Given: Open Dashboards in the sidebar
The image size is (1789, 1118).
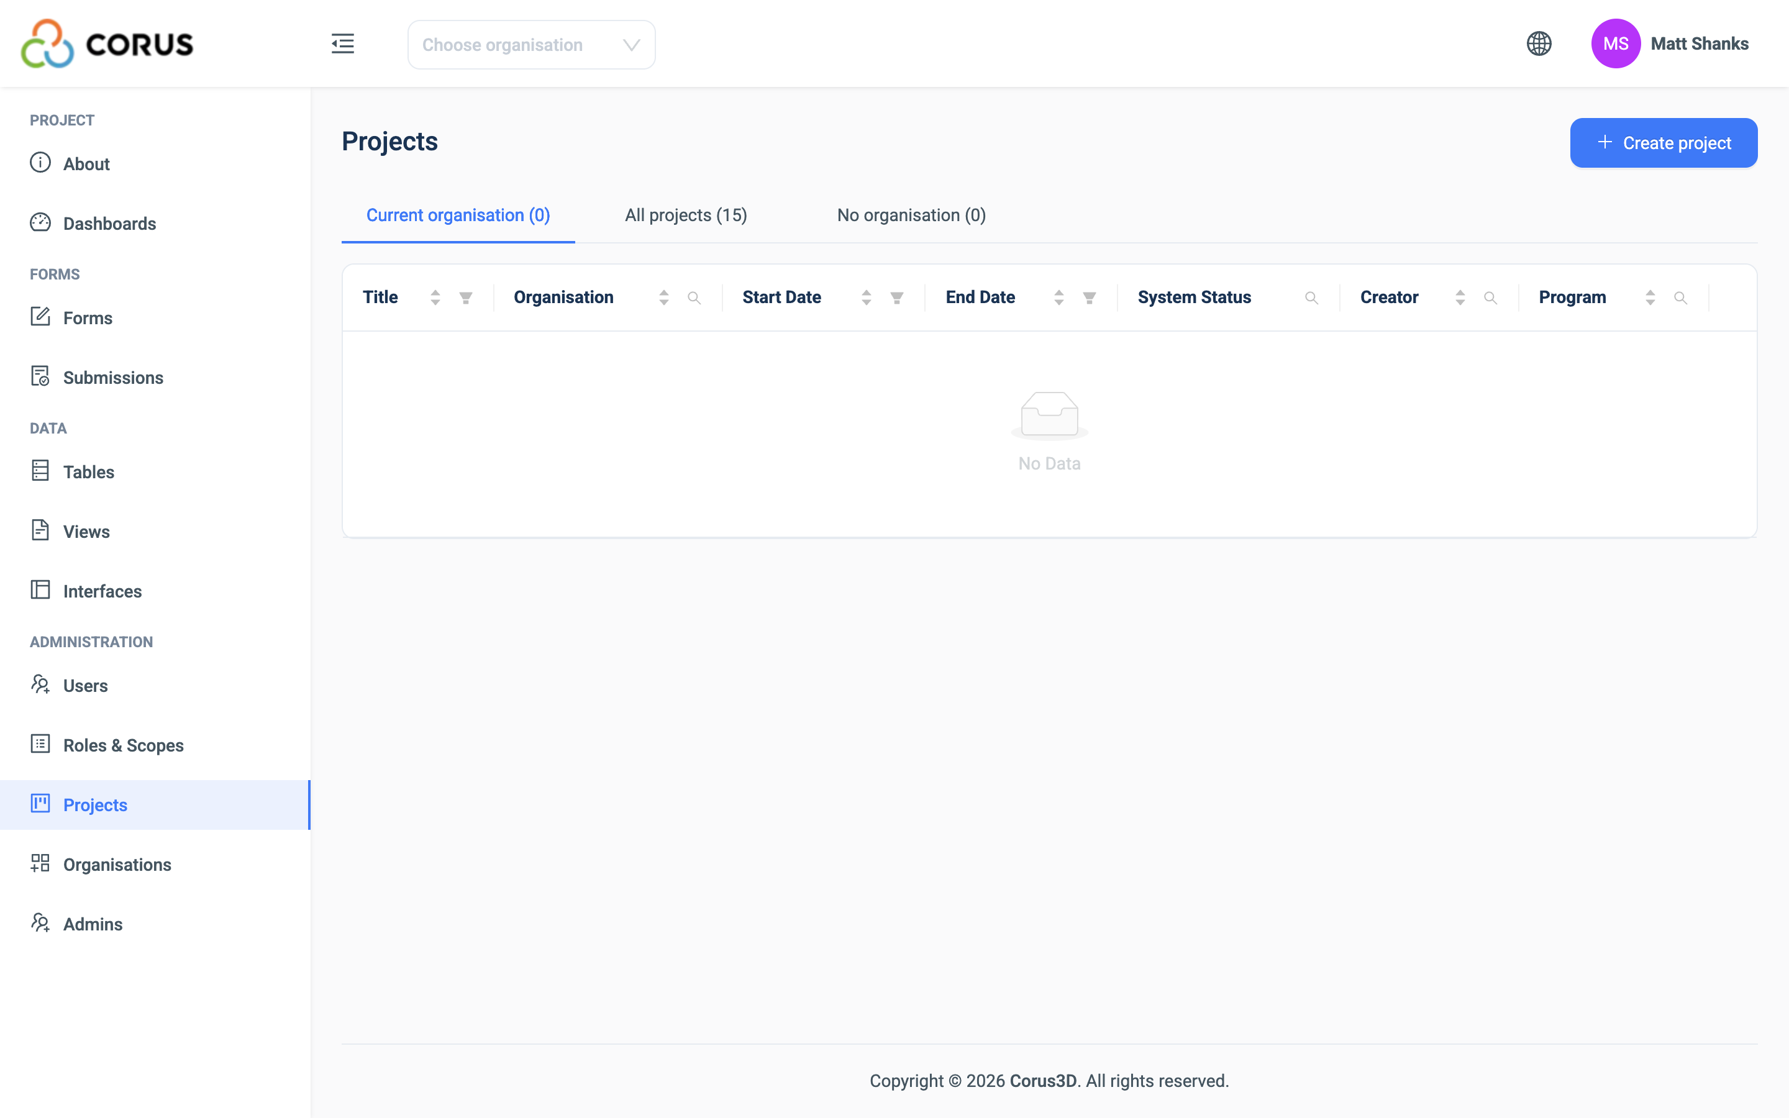Looking at the screenshot, I should 155,224.
